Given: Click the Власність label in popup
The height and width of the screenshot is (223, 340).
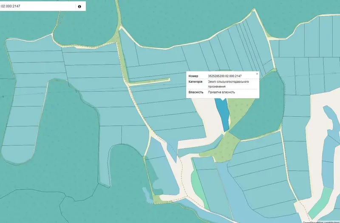Looking at the screenshot, I should pyautogui.click(x=196, y=92).
